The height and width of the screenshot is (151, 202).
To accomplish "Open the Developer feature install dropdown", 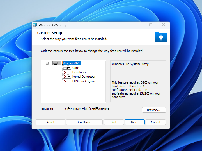I will (67, 72).
